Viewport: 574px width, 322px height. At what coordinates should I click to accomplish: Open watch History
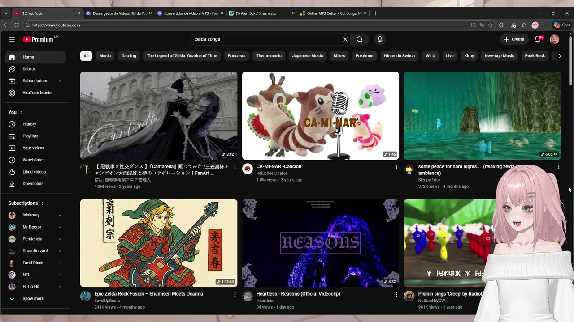pos(35,124)
